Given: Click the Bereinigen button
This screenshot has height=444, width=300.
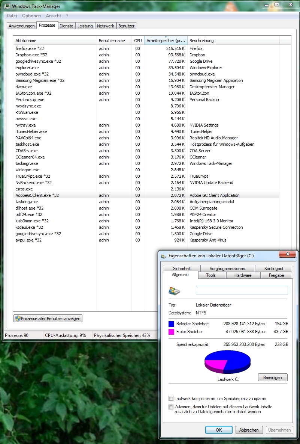Looking at the screenshot, I should click(273, 378).
